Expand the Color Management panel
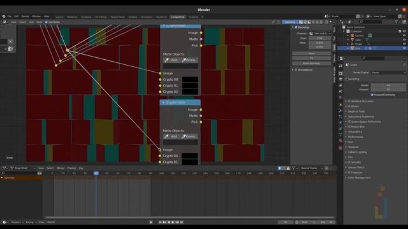The width and height of the screenshot is (408, 229). (x=359, y=177)
